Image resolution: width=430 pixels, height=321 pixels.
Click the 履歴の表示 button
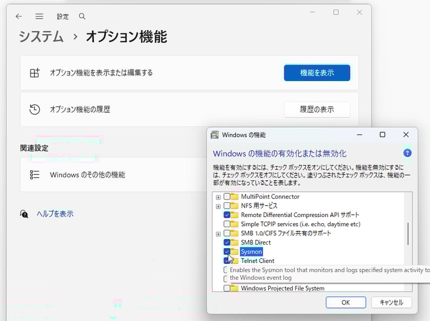317,110
